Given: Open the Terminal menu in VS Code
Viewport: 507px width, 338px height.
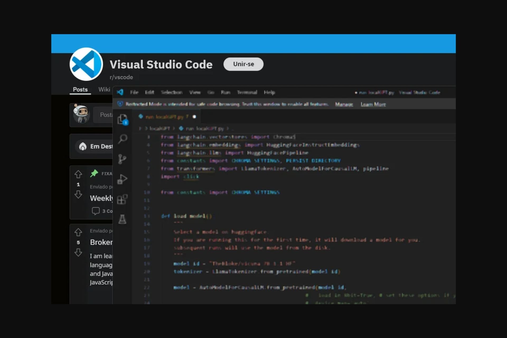Looking at the screenshot, I should pos(247,92).
